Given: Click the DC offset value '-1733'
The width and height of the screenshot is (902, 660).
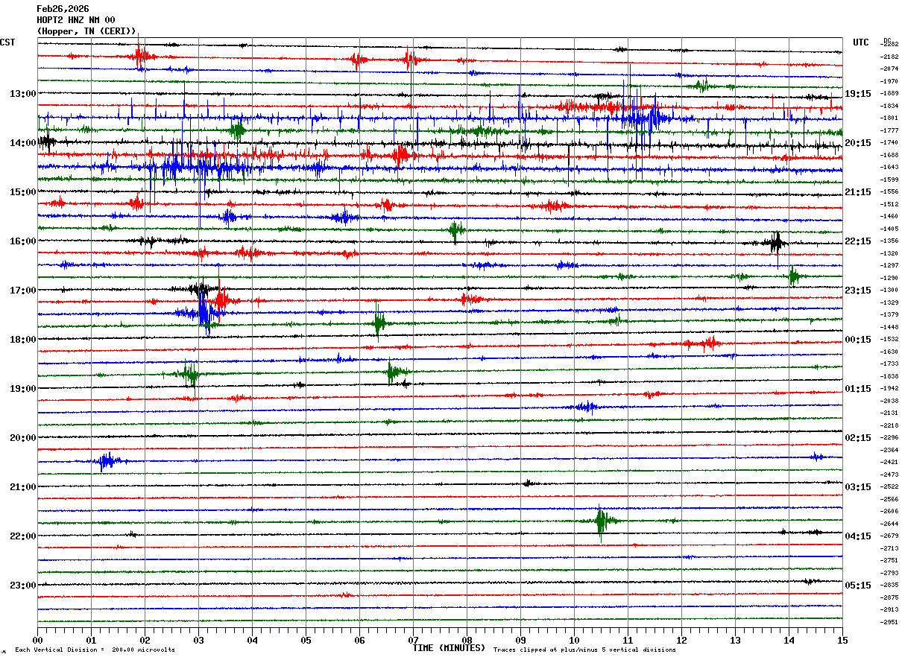Looking at the screenshot, I should 890,364.
